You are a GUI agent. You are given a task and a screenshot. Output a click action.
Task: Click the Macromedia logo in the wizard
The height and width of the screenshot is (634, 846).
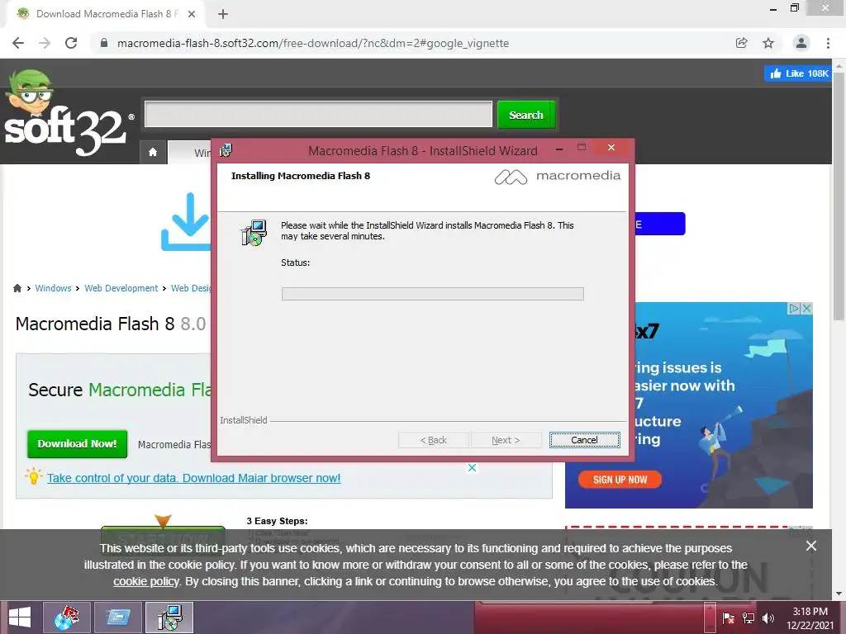558,177
